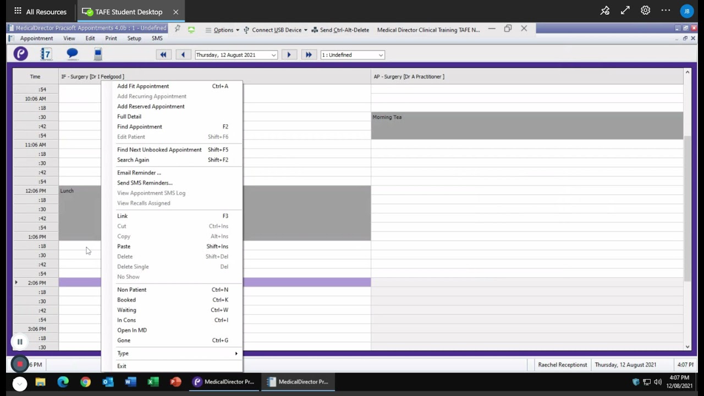Open the settings gear in top bar

coord(646,11)
